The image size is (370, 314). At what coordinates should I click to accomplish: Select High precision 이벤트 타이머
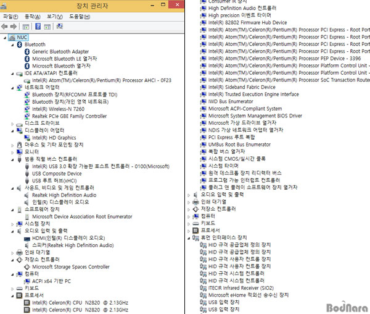click(239, 15)
